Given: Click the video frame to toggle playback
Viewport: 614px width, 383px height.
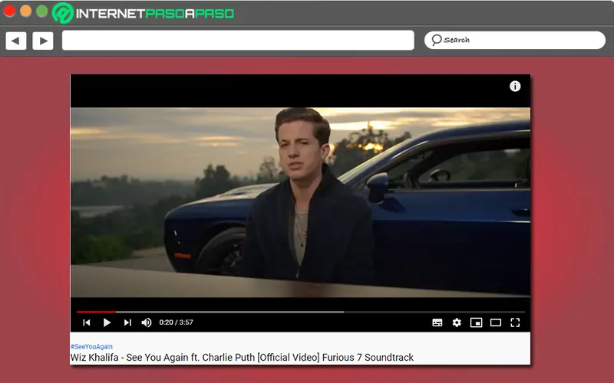Looking at the screenshot, I should click(x=300, y=202).
